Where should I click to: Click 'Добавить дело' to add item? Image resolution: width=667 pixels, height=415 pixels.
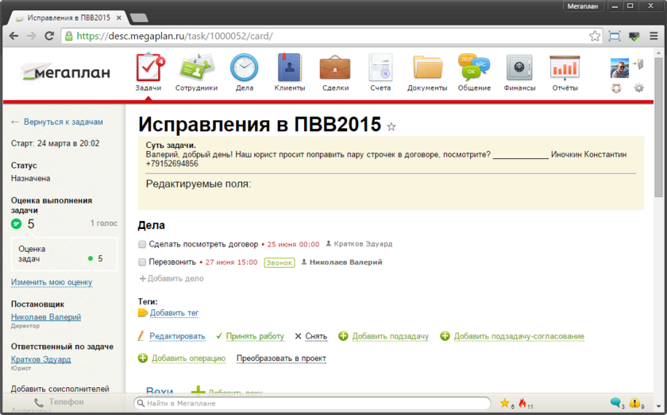(x=175, y=279)
